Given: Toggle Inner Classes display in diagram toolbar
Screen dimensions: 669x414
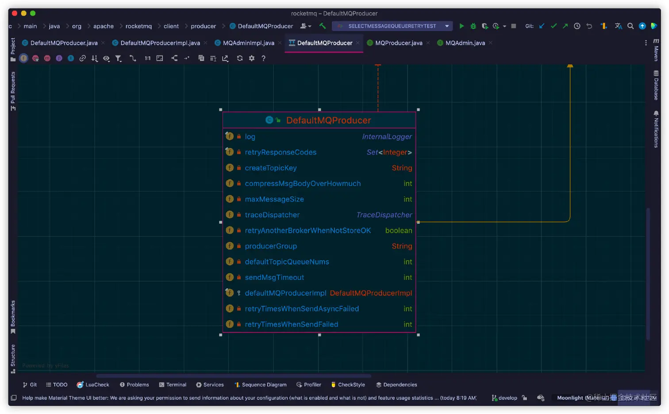Looking at the screenshot, I should pos(71,58).
